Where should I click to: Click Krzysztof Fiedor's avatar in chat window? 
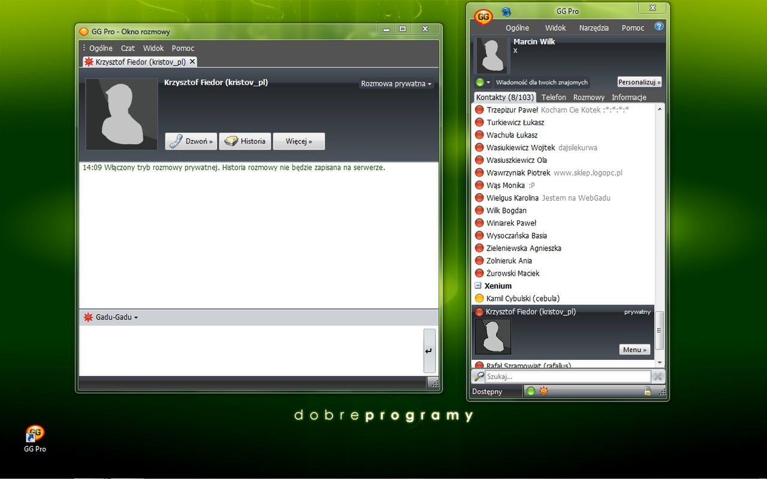[122, 114]
